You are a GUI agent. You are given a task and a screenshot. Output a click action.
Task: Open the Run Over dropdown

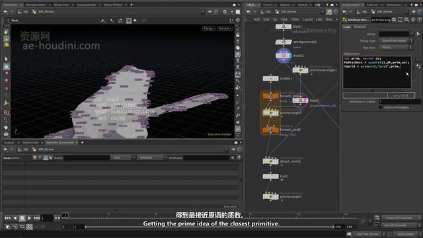tap(396, 48)
